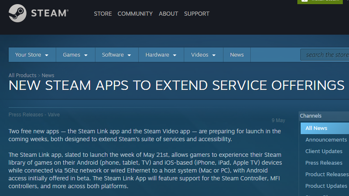Click the Steam logo icon
This screenshot has height=196, width=349.
click(x=17, y=13)
